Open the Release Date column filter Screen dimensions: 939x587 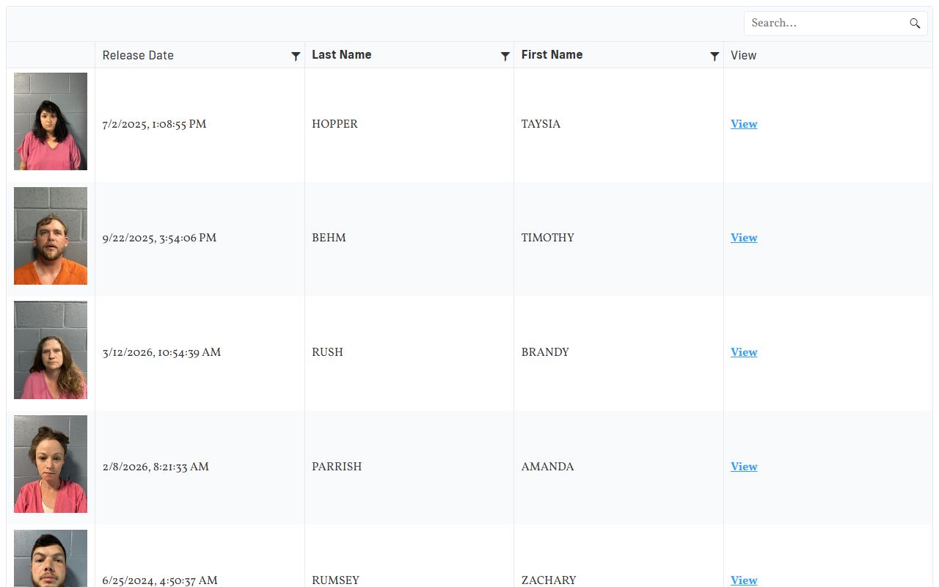click(296, 56)
